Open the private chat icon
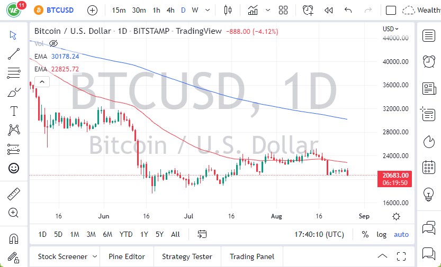 [429, 254]
